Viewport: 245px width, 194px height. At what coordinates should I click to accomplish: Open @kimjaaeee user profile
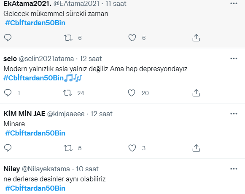(x=66, y=114)
